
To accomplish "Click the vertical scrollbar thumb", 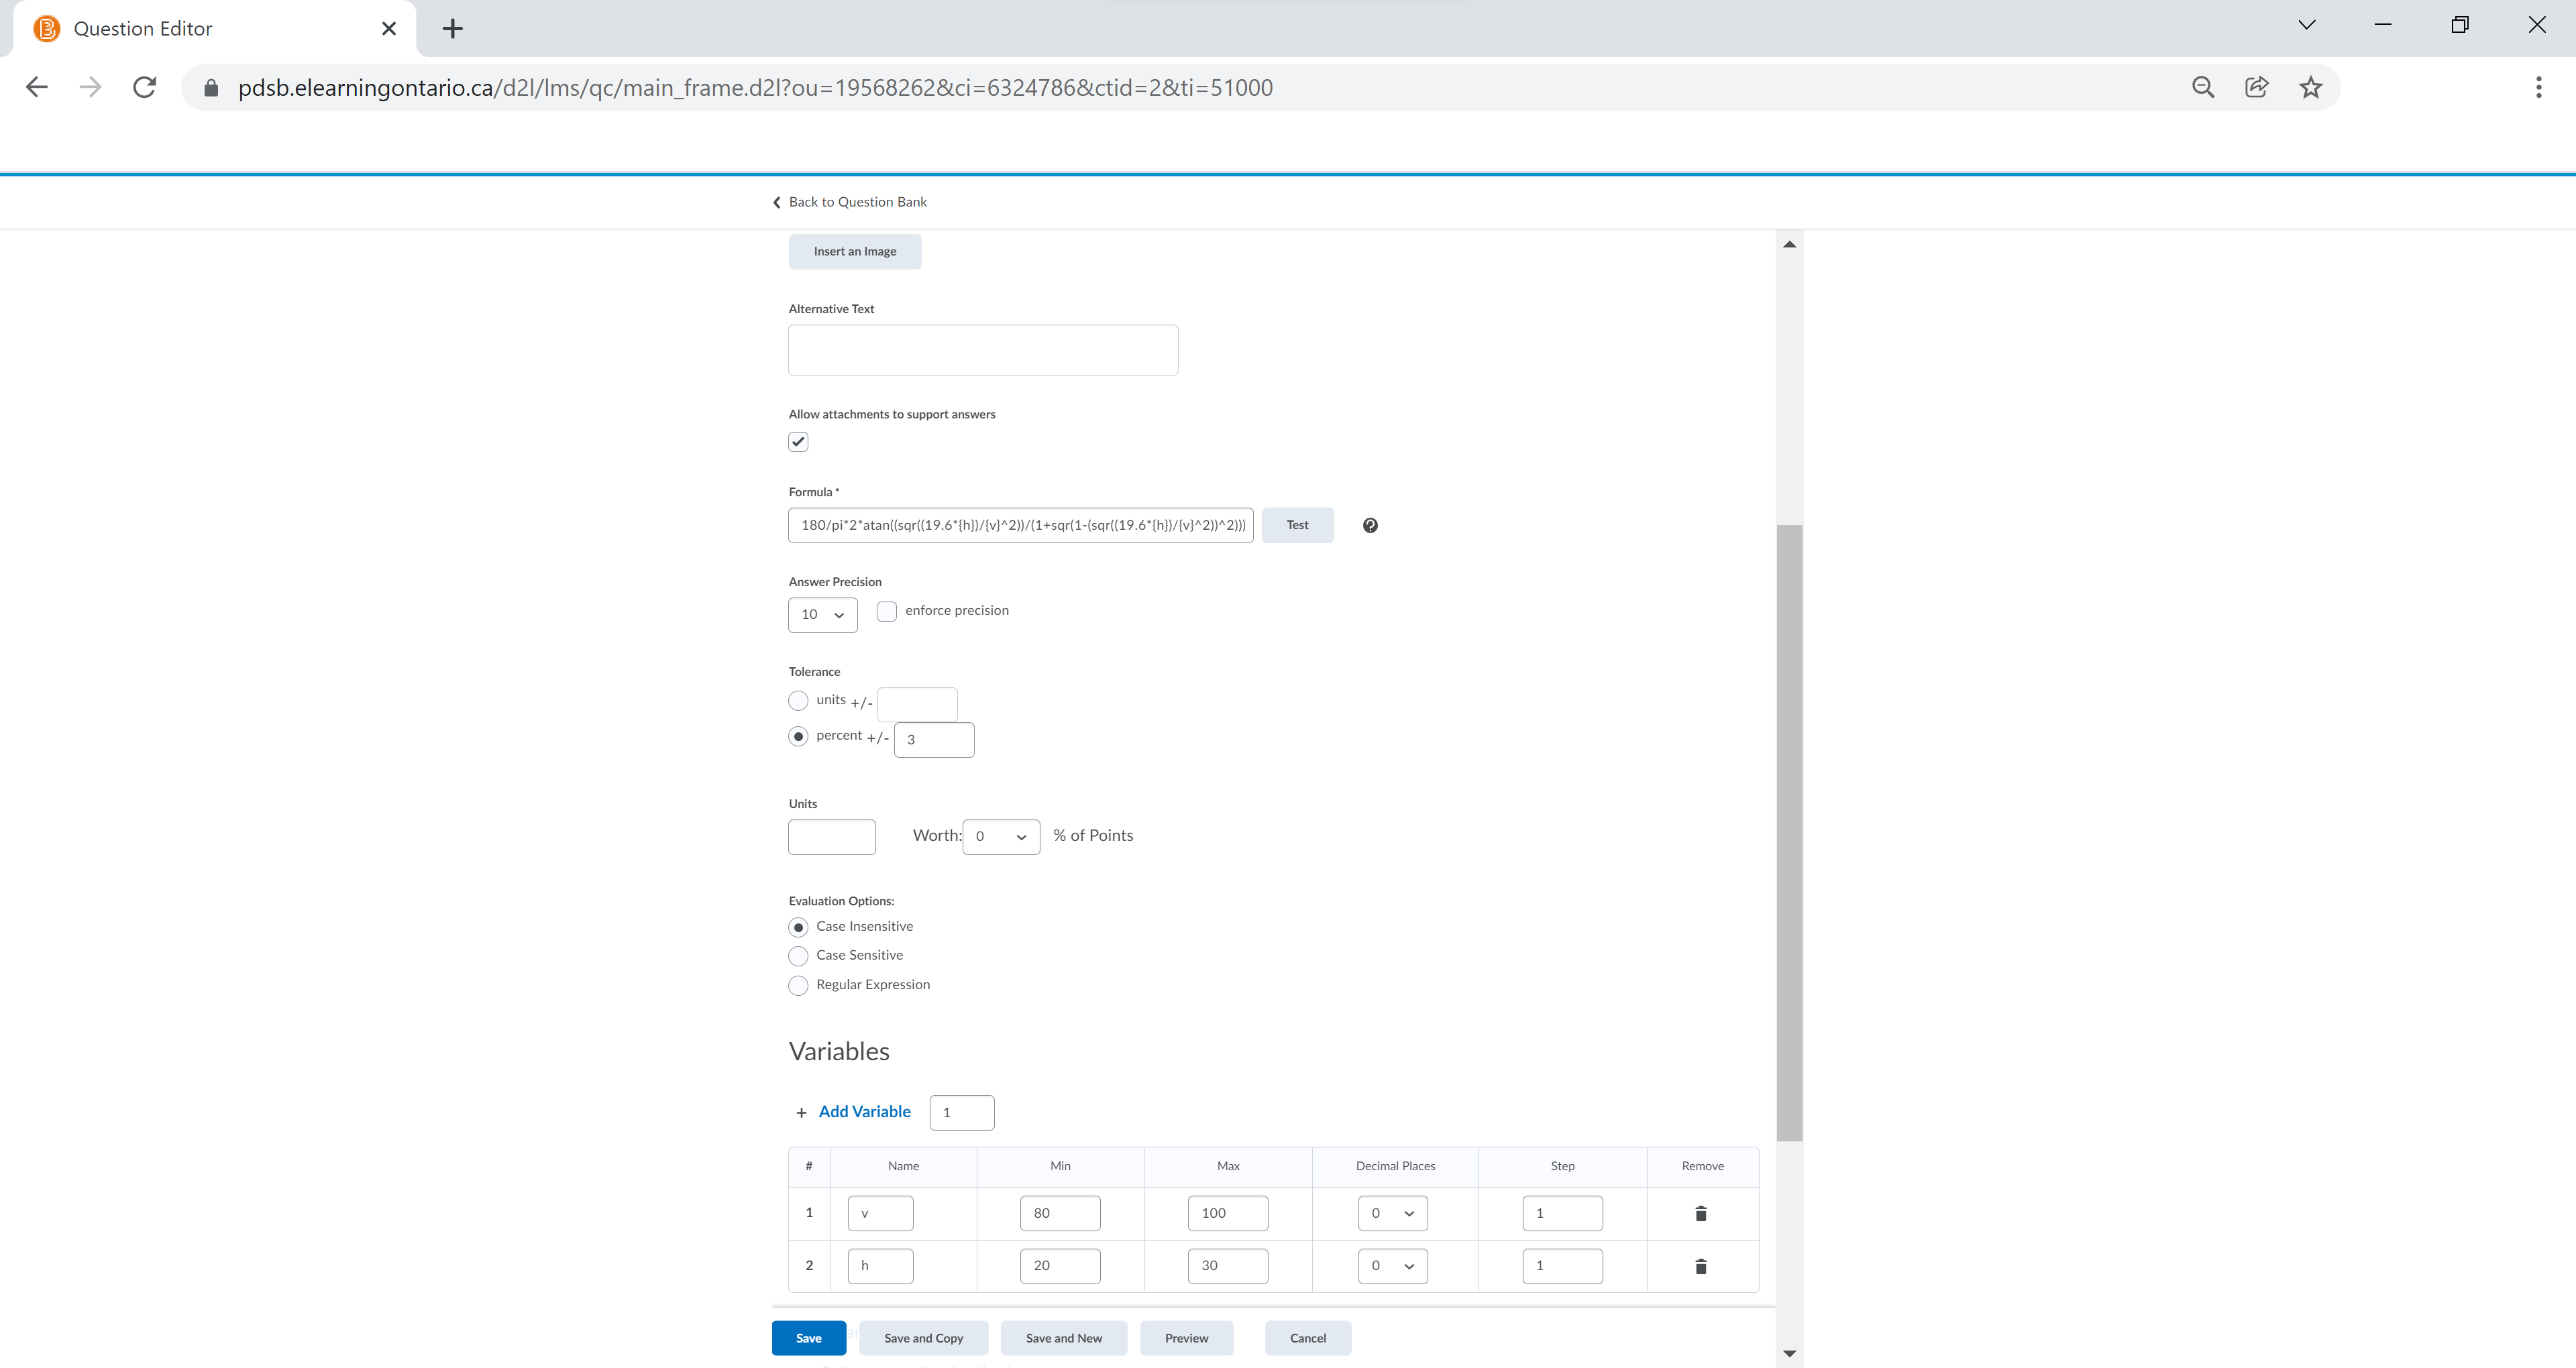I will pyautogui.click(x=1790, y=833).
